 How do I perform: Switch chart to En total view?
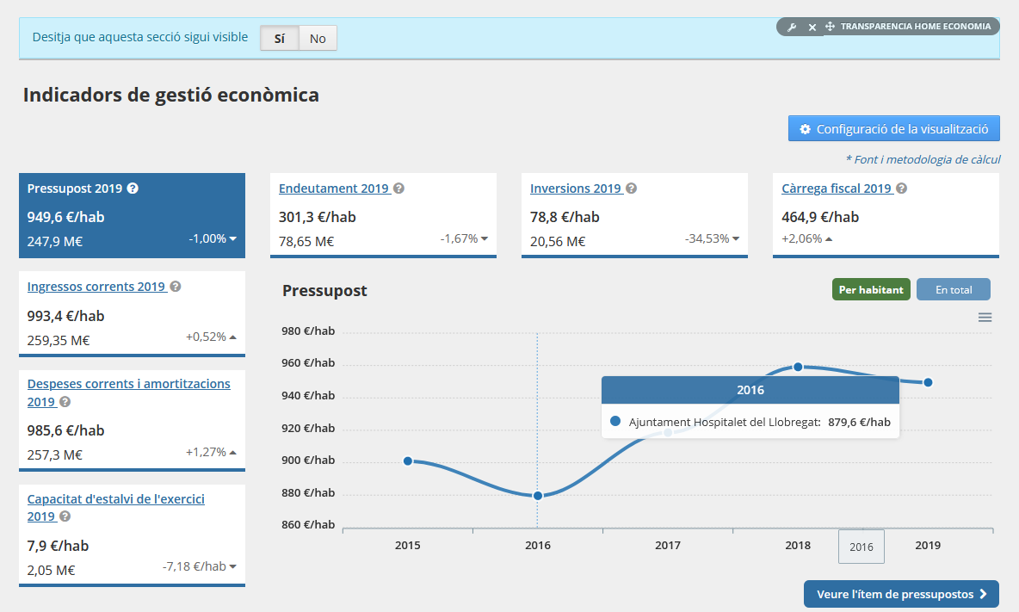pos(953,289)
